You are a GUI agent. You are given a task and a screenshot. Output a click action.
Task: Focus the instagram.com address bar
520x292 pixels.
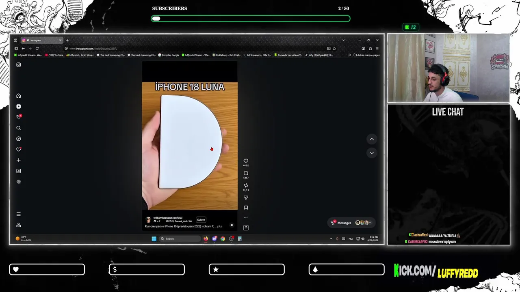point(195,49)
